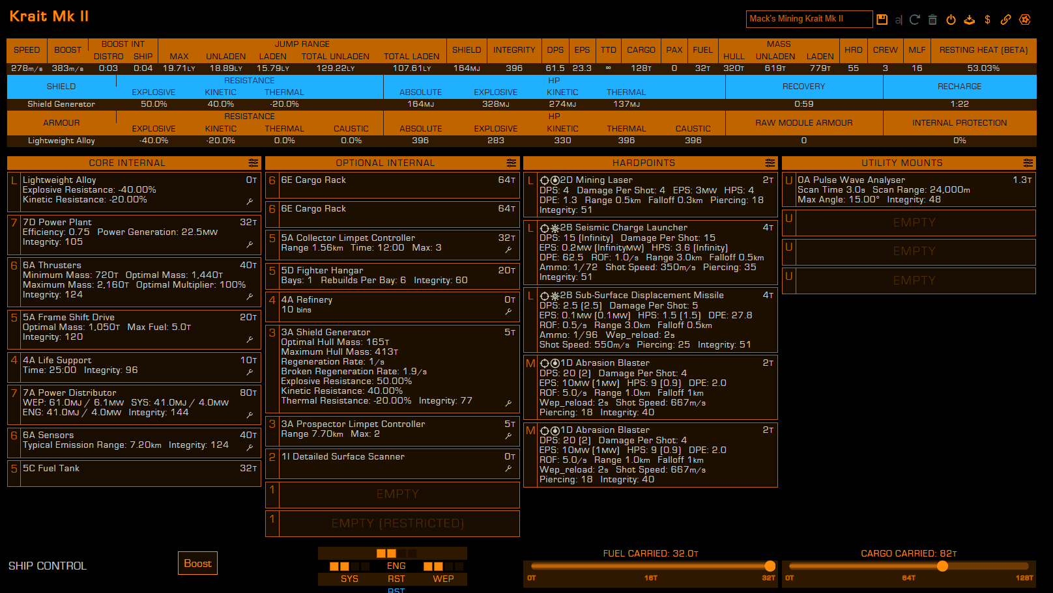
Task: Click the save build floppy disk icon
Action: point(882,20)
